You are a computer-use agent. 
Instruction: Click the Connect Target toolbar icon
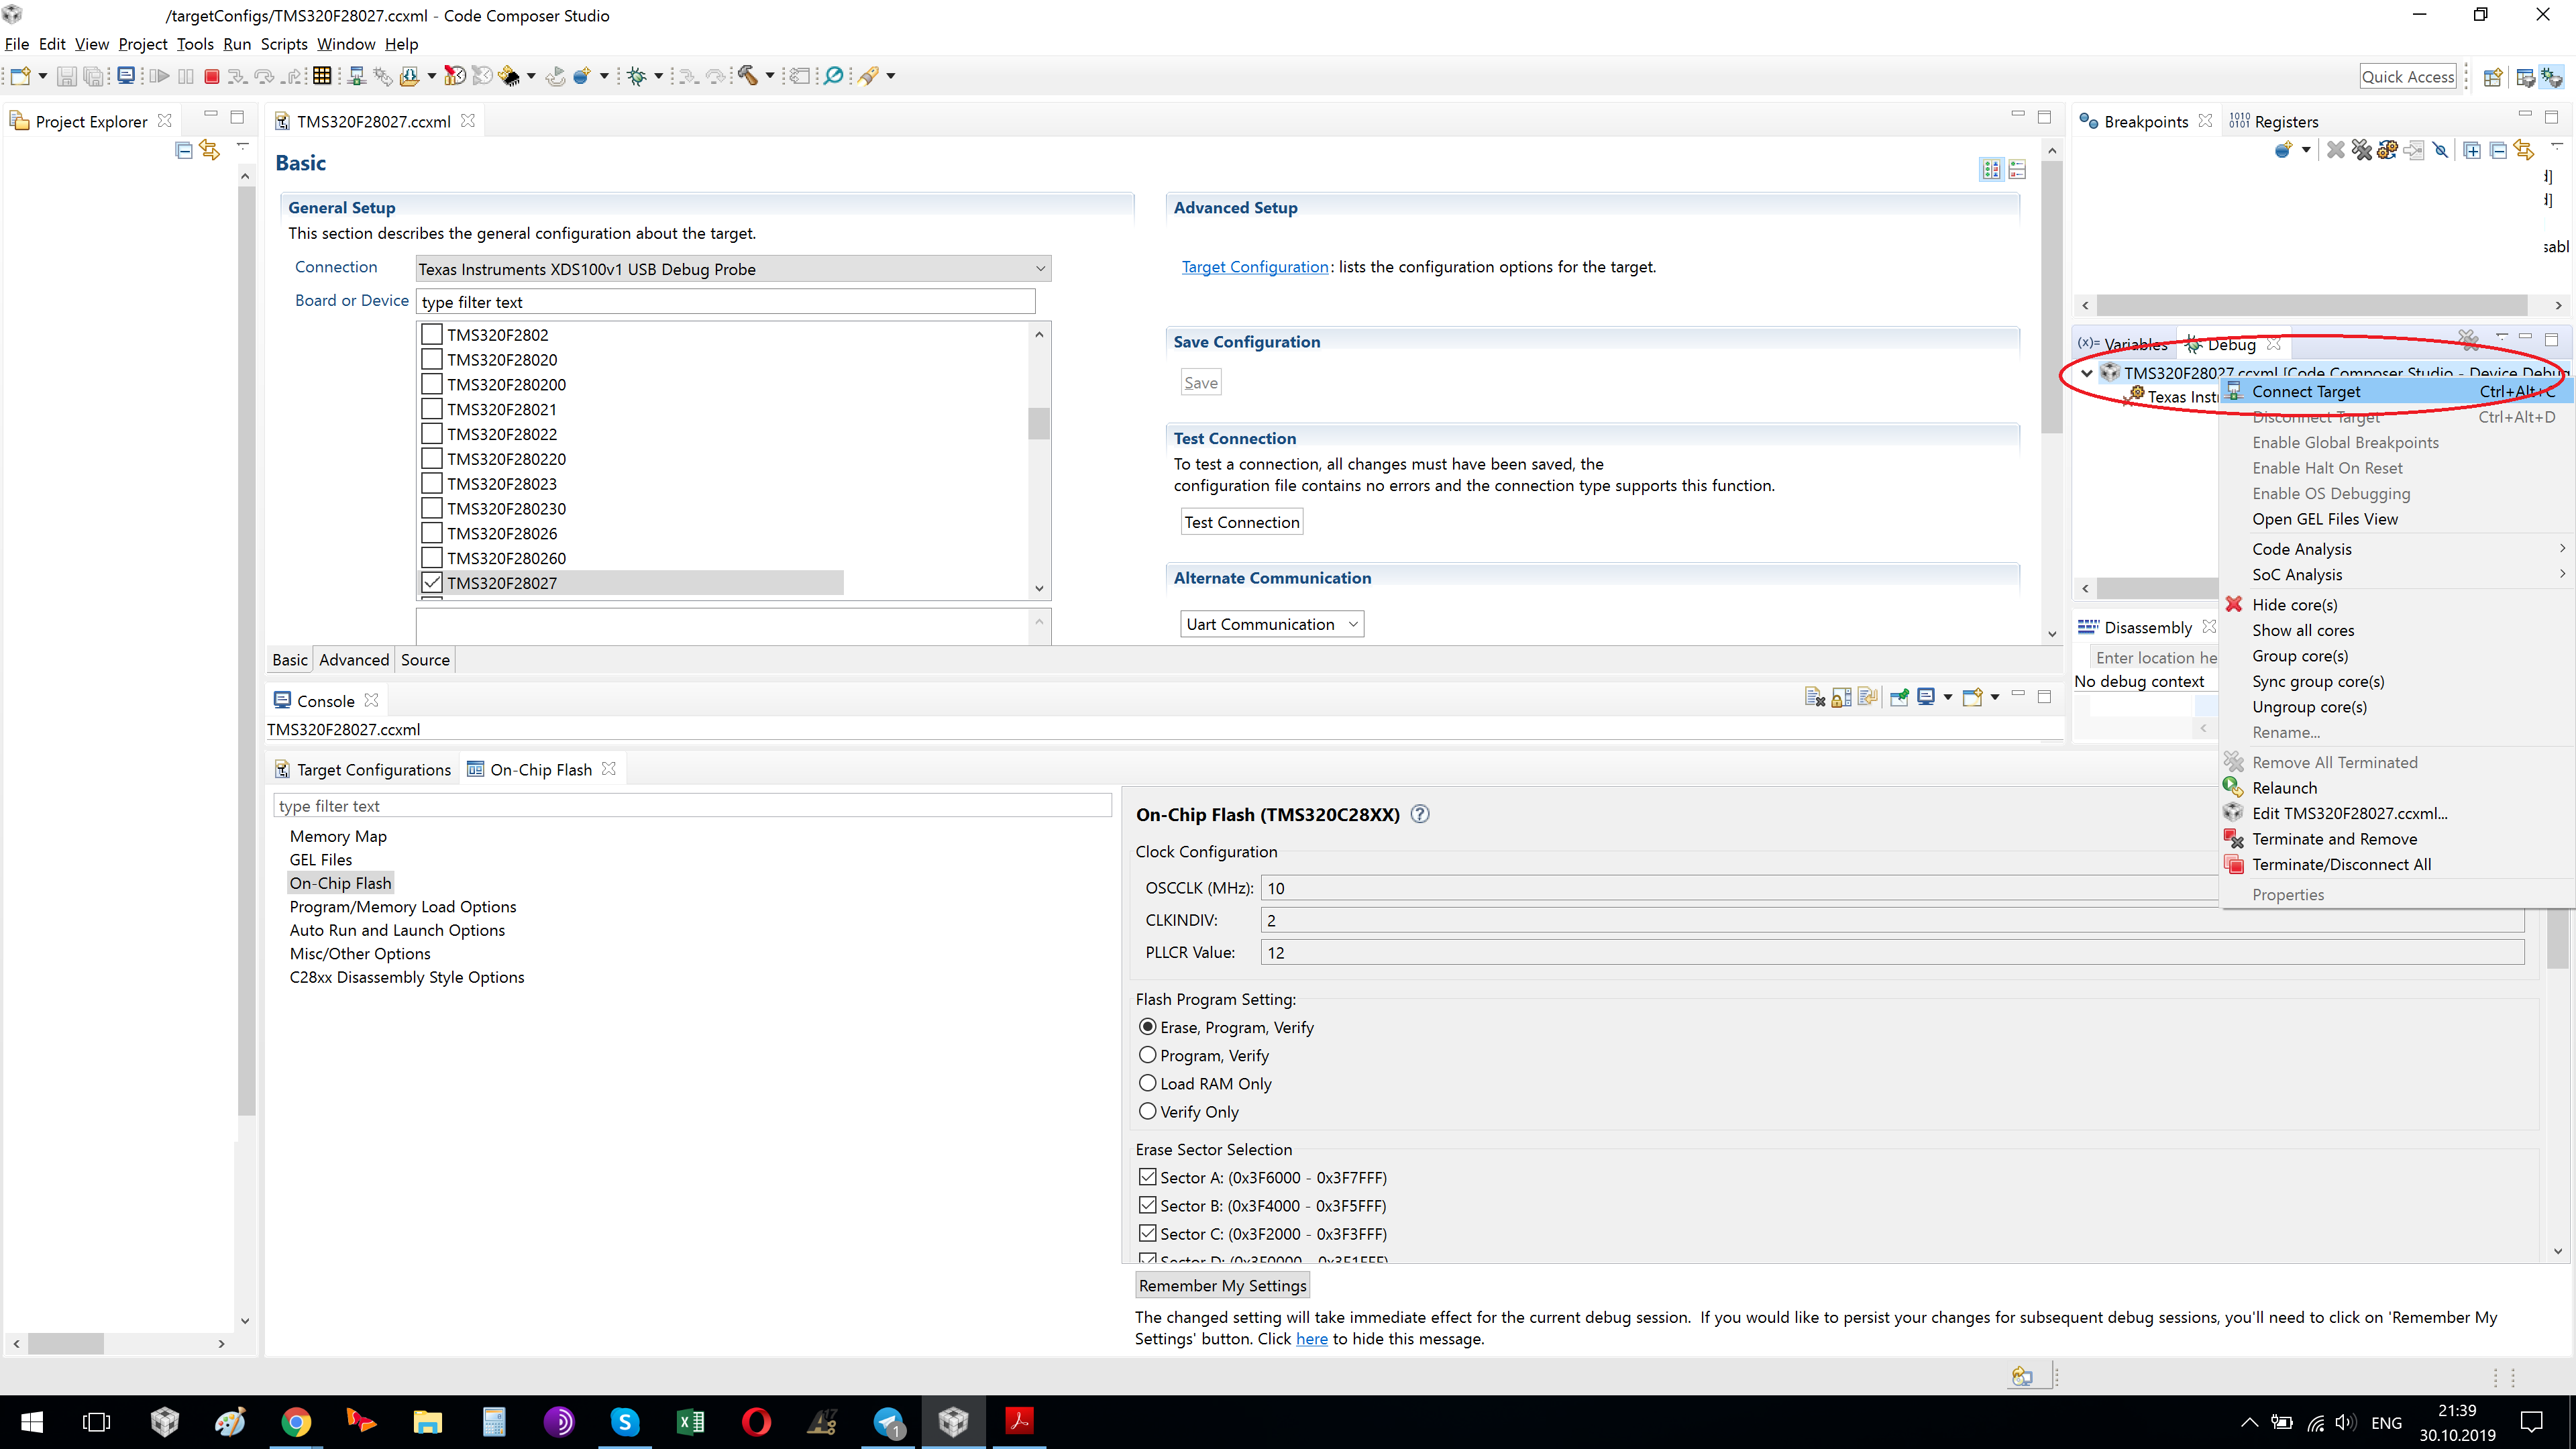(x=356, y=76)
